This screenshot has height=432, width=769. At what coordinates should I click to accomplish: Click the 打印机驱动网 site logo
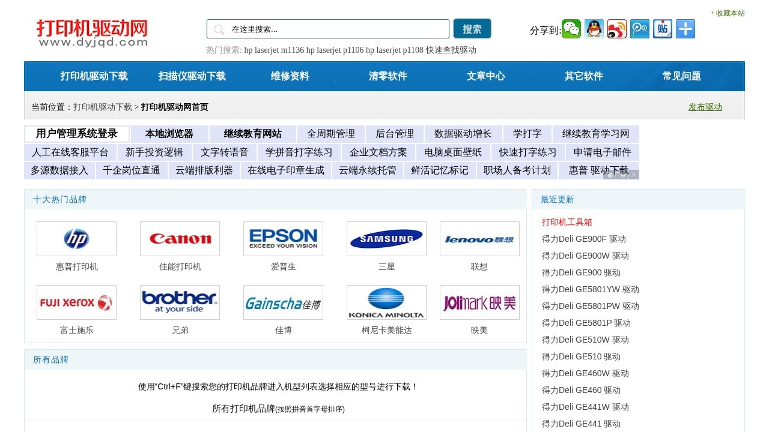click(x=92, y=33)
